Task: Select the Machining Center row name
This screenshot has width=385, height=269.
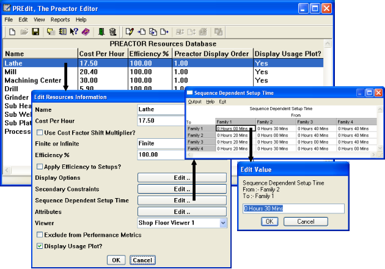Action: [32, 80]
